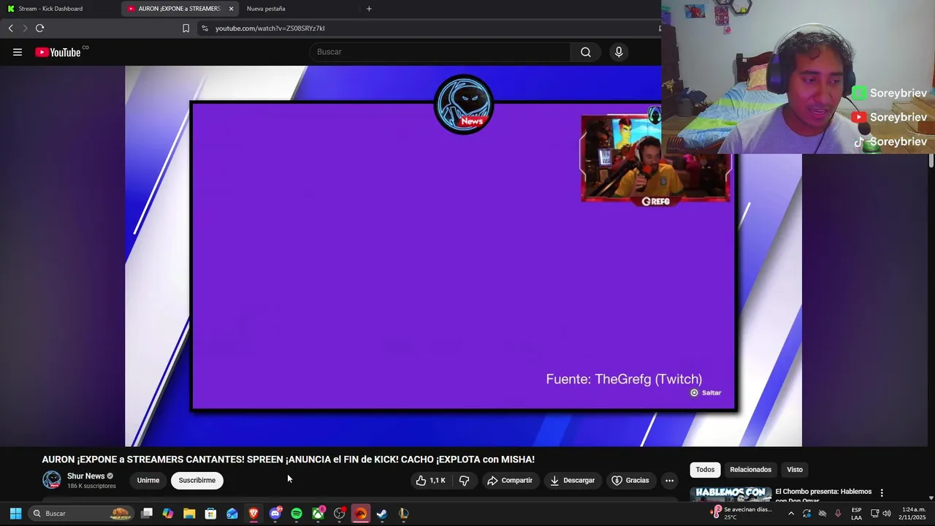Click the Compartir button

coord(510,480)
